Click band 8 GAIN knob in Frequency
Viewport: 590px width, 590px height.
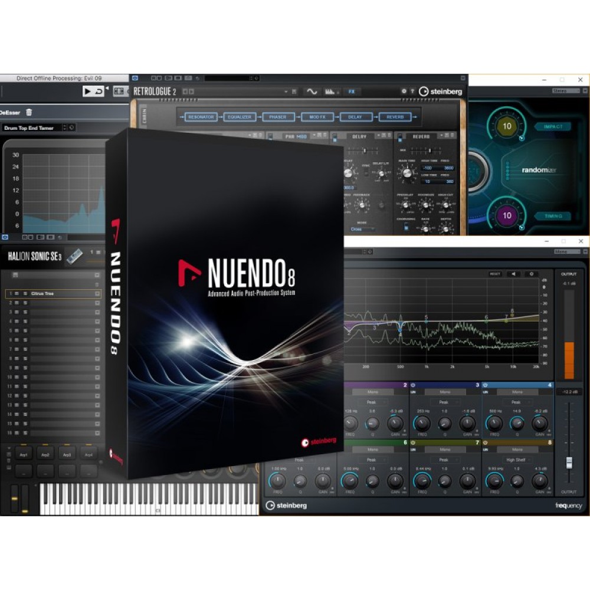point(540,481)
